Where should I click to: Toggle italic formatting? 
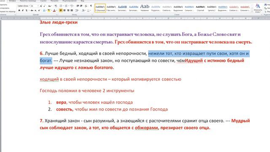(22, 11)
